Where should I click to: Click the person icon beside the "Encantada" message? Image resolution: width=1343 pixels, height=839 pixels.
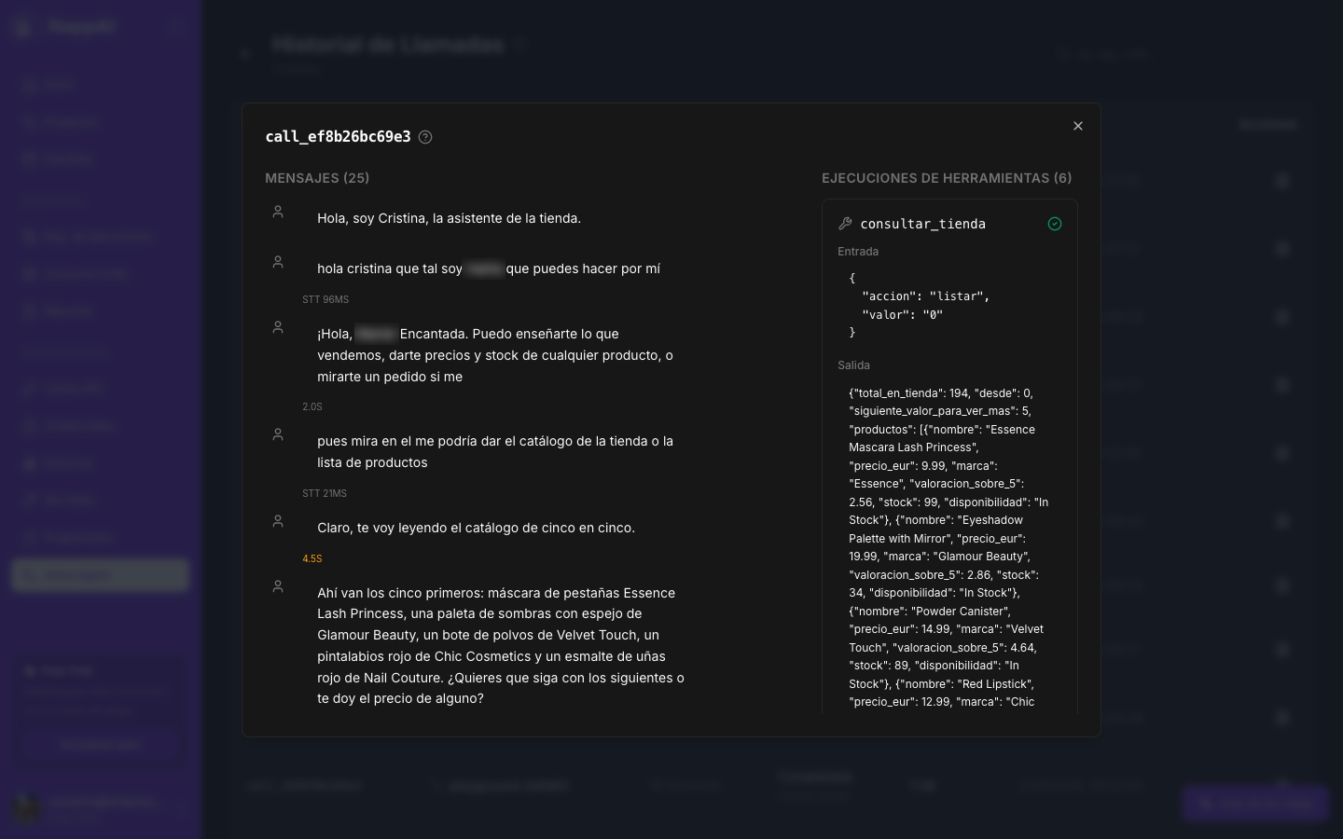coord(278,327)
